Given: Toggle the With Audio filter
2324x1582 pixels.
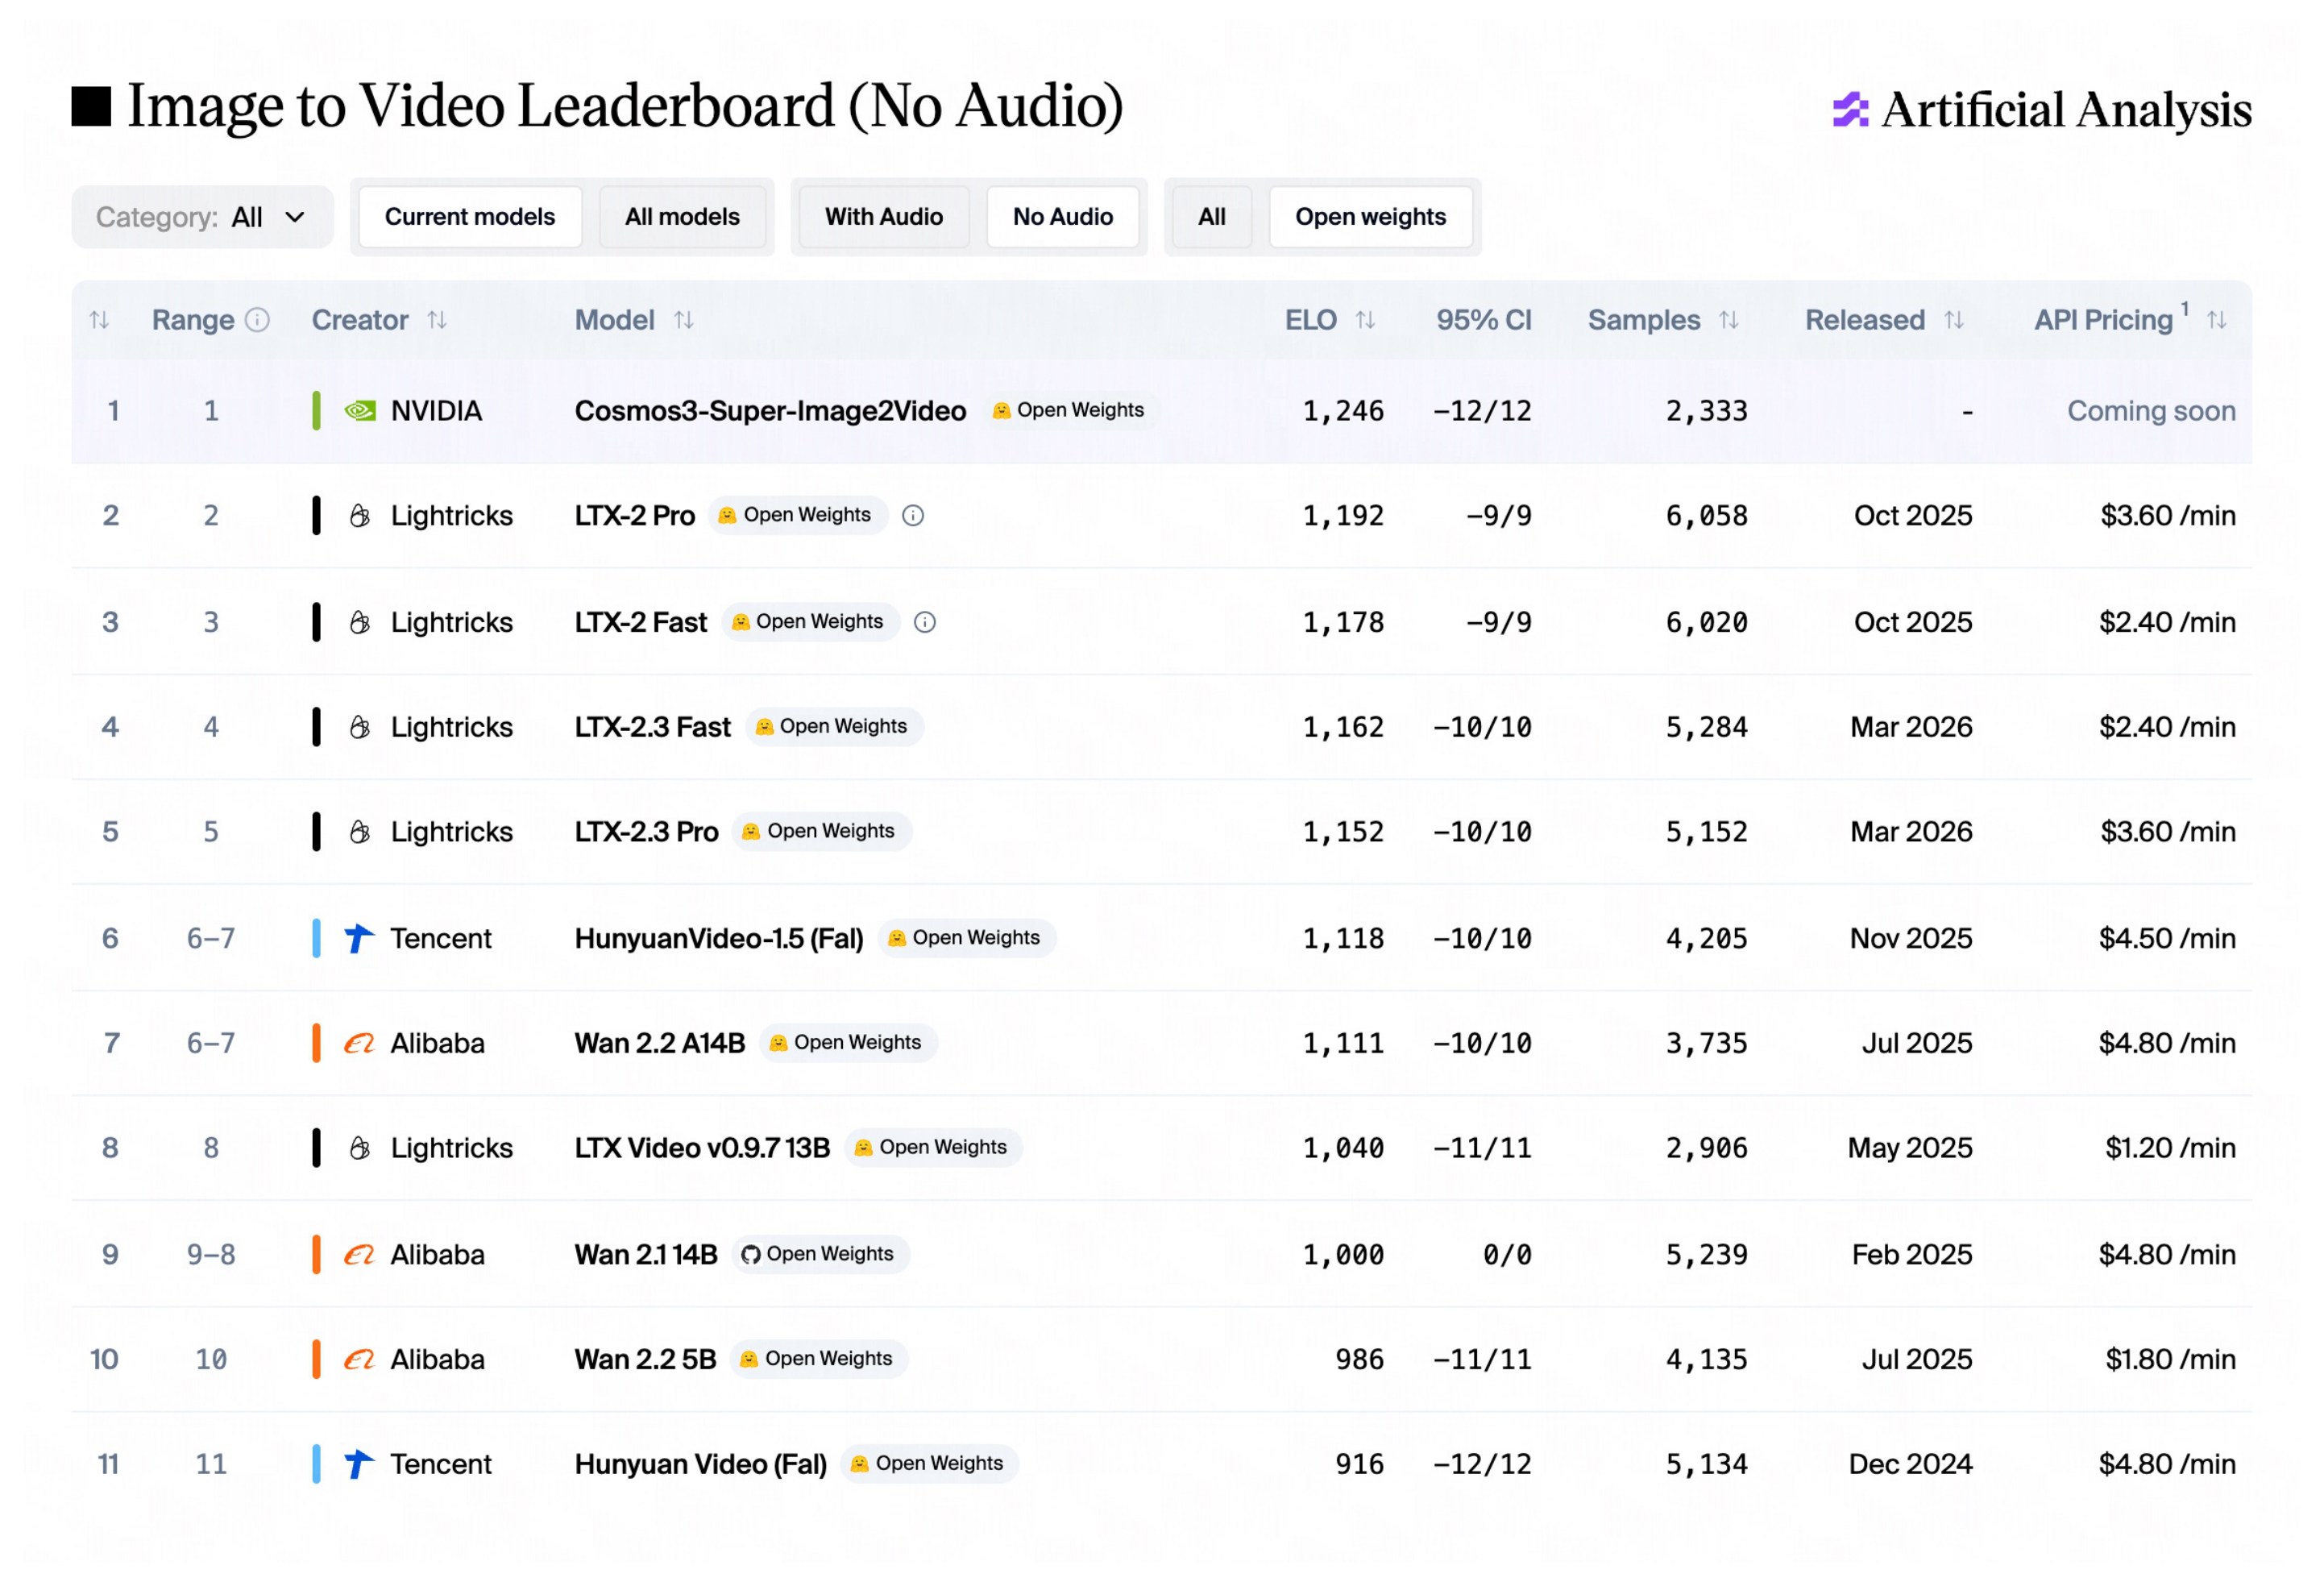Looking at the screenshot, I should (884, 217).
